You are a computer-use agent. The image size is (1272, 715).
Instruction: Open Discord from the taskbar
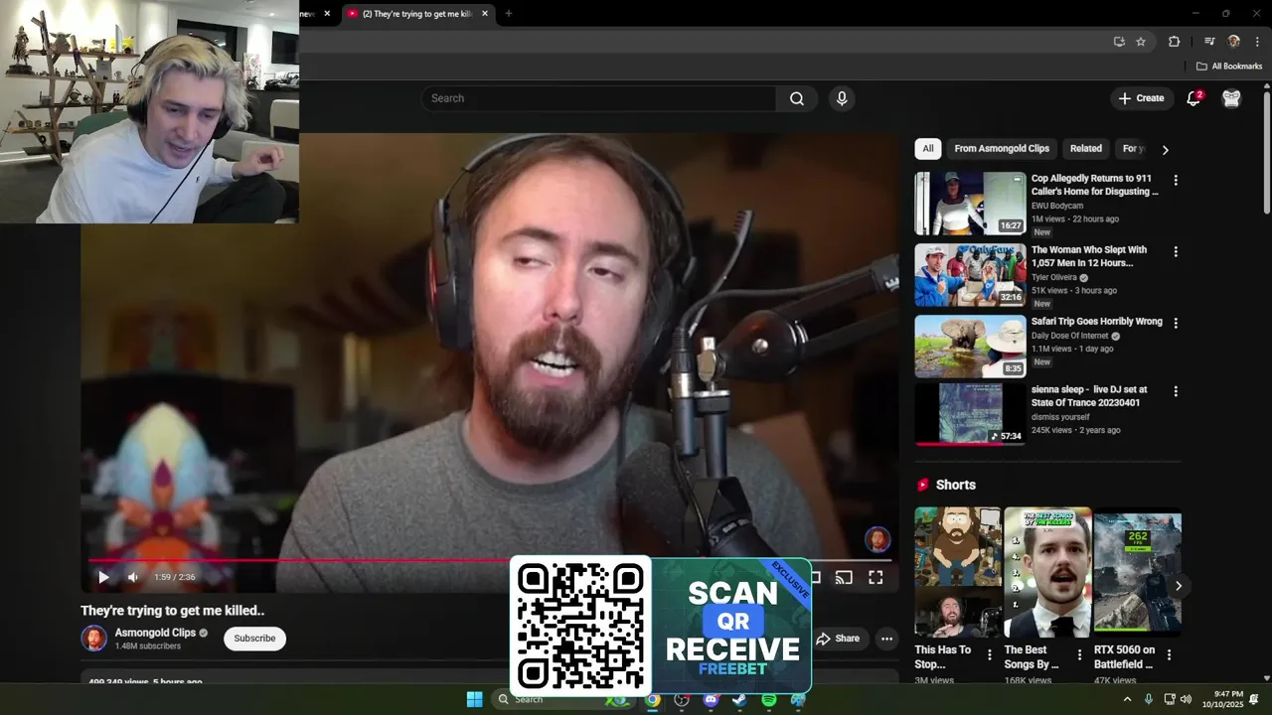pyautogui.click(x=711, y=699)
